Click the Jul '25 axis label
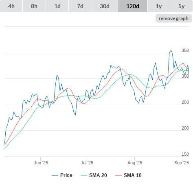Screen dimensions: 193x186 click(x=87, y=163)
